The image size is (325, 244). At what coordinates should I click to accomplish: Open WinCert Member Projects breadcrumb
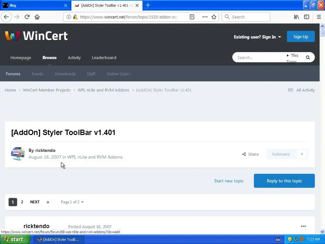(47, 90)
